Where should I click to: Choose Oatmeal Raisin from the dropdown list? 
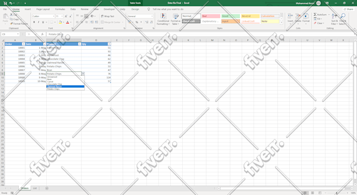(65, 86)
